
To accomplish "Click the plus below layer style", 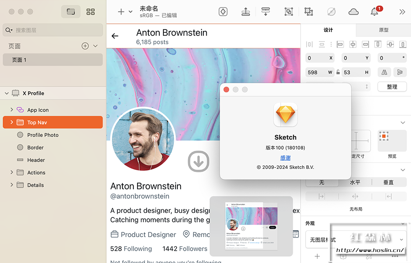I will pyautogui.click(x=317, y=256).
